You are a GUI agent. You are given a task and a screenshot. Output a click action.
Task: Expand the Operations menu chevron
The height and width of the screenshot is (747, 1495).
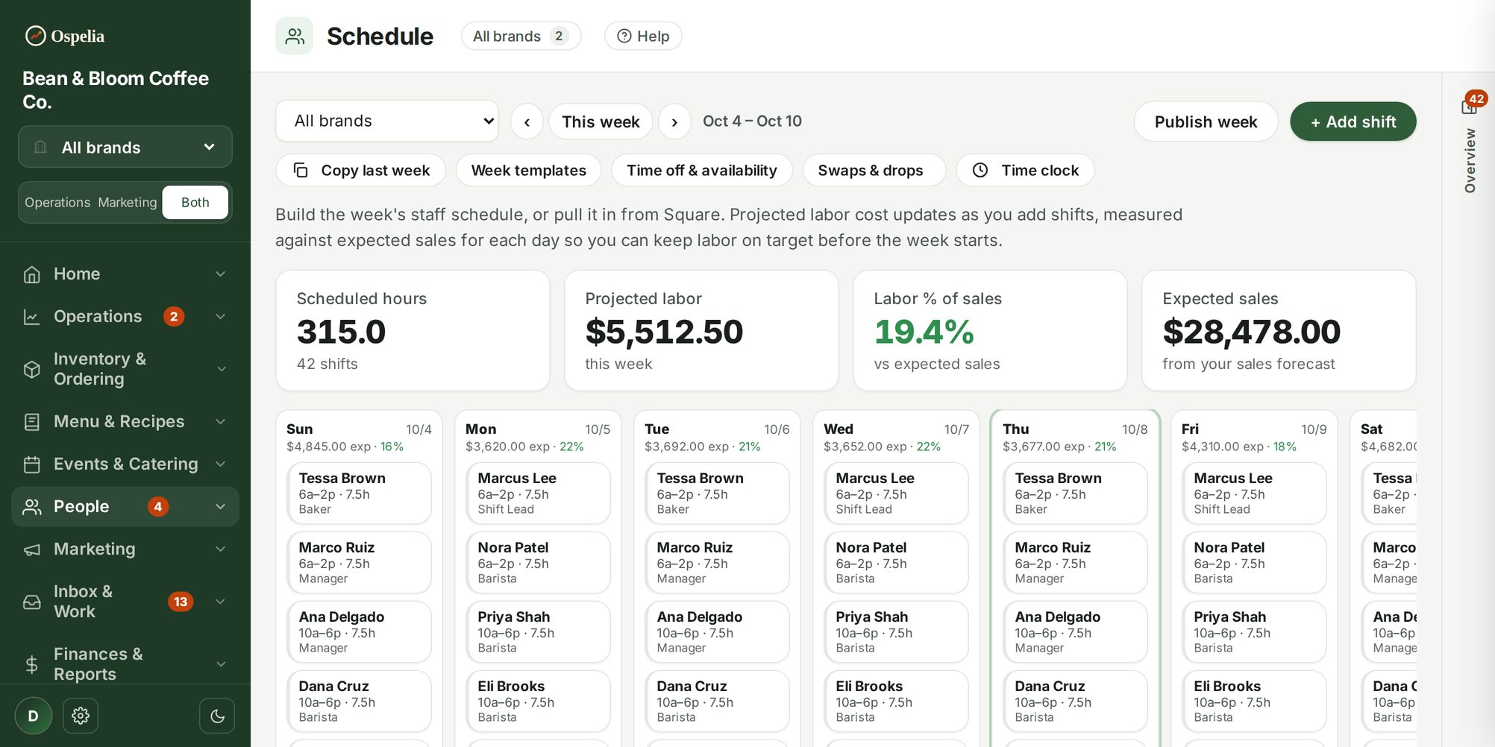221,317
